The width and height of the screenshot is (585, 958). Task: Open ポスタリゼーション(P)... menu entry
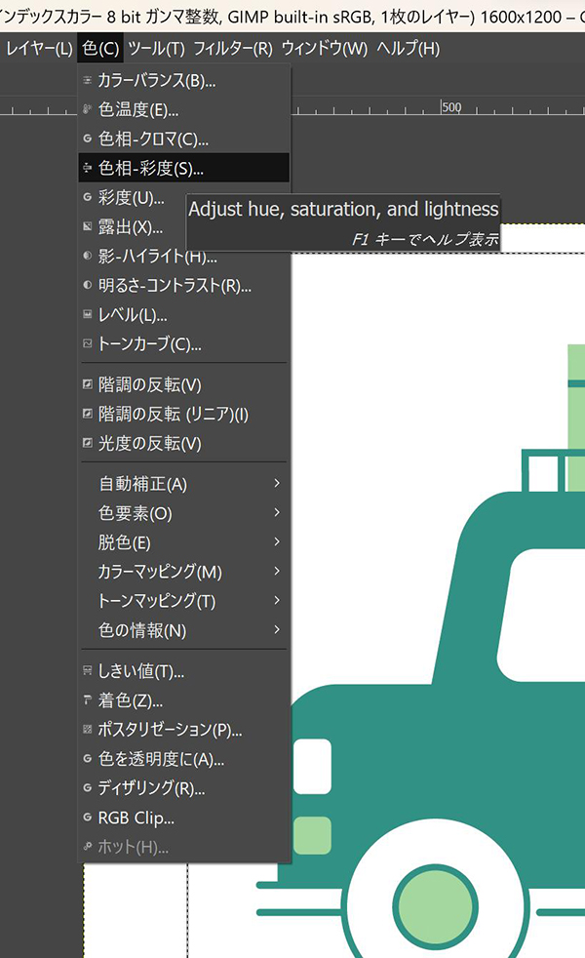coord(184,730)
